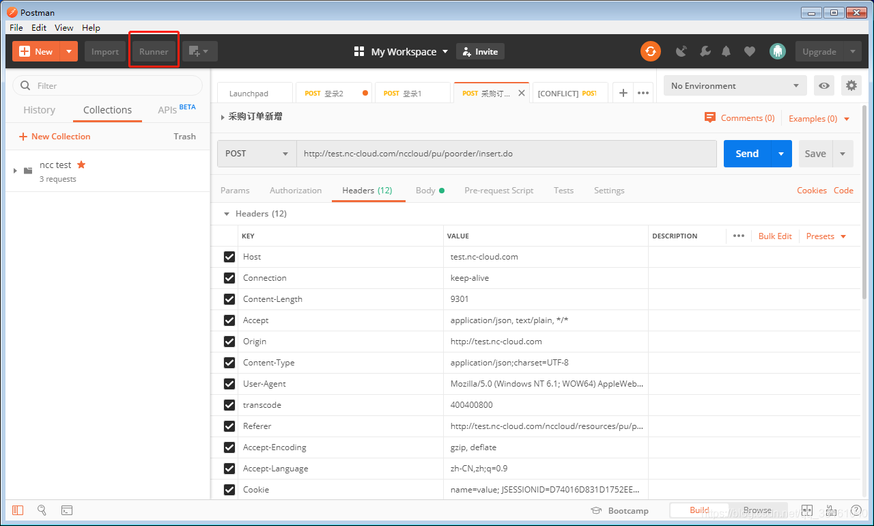Uncheck the Host header checkbox
874x526 pixels.
pyautogui.click(x=229, y=257)
